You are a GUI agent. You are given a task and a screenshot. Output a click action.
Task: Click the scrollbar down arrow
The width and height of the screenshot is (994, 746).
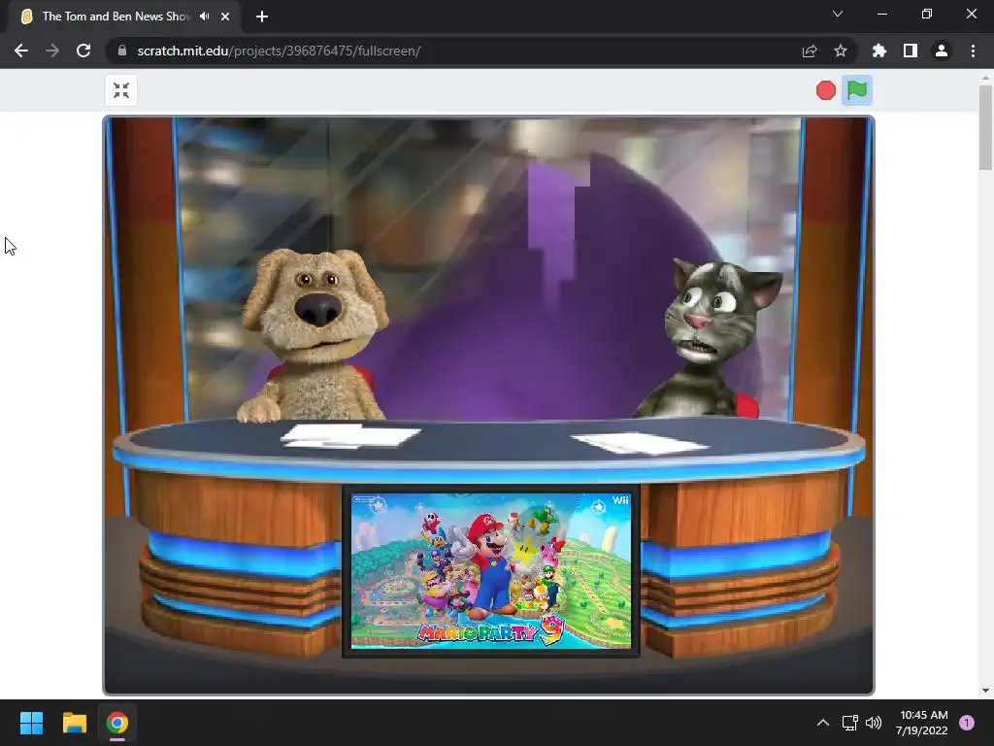pos(985,691)
